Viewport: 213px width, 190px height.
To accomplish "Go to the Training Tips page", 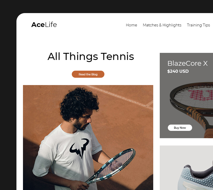I will pos(198,25).
